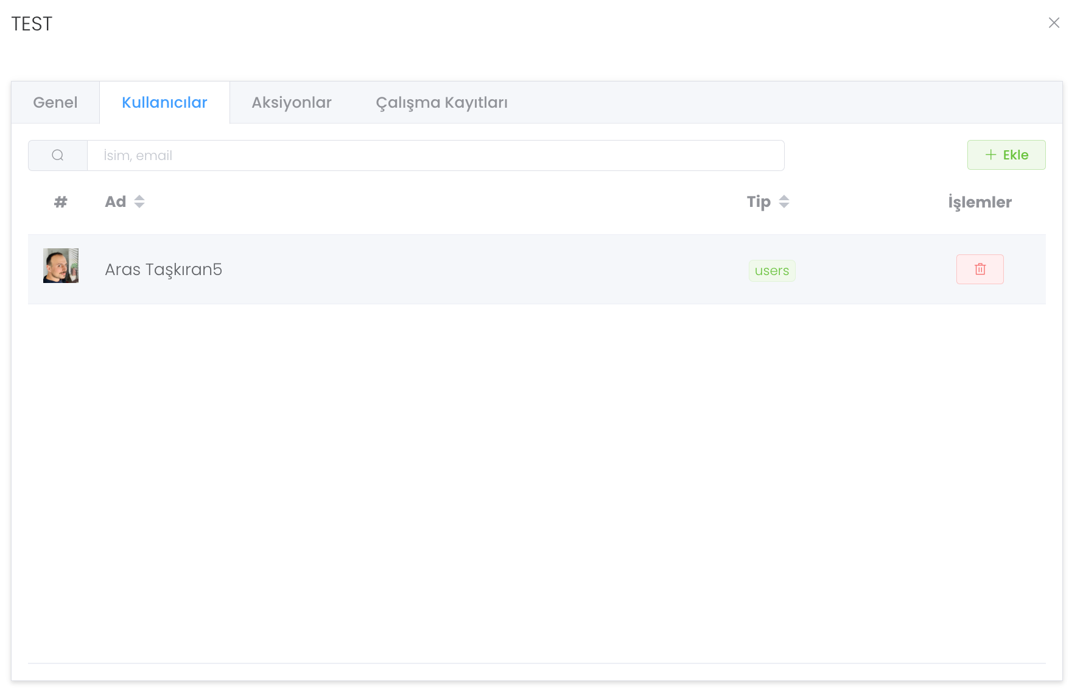The image size is (1069, 695).
Task: Go to the Çalışma Kayıtları tab
Action: click(441, 102)
